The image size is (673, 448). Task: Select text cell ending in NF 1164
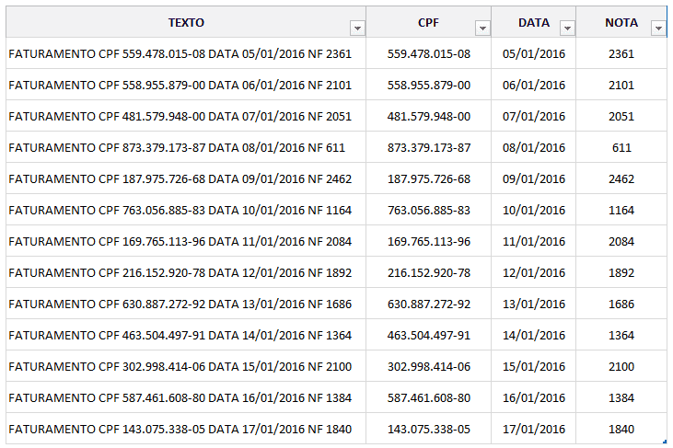click(180, 211)
